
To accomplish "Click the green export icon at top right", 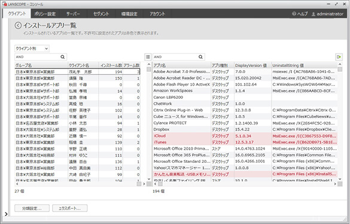I will 339,57.
